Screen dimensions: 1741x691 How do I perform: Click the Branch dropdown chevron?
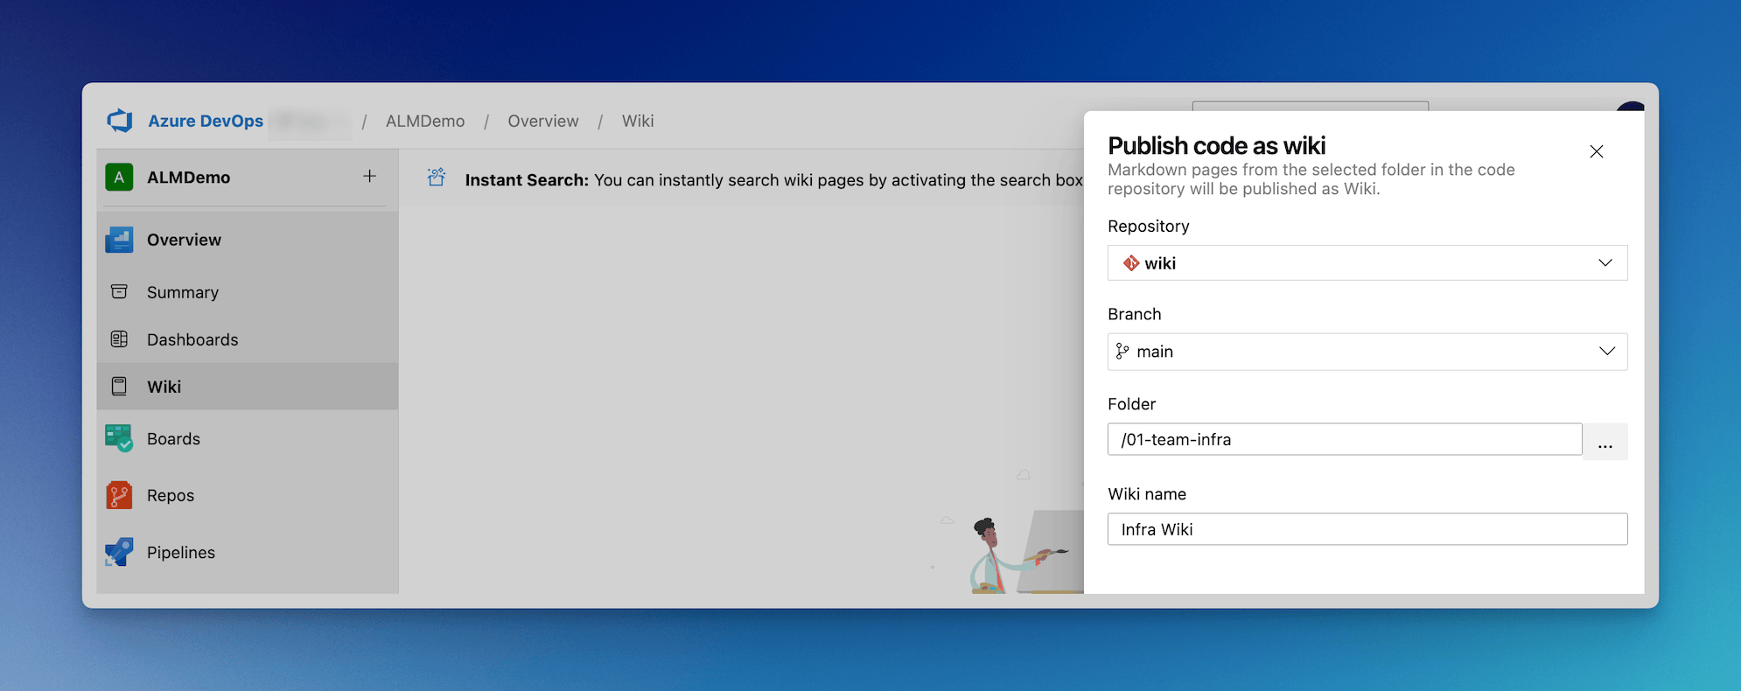coord(1607,352)
